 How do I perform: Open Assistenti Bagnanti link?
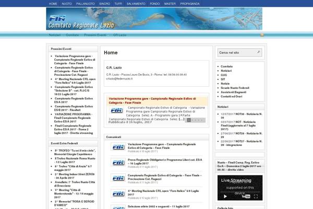pos(234,92)
